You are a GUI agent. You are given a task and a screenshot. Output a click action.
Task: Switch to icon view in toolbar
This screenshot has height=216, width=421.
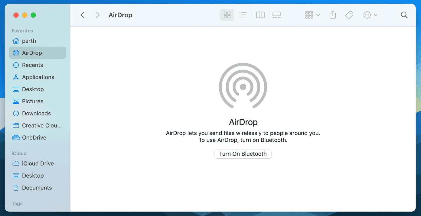coord(227,15)
